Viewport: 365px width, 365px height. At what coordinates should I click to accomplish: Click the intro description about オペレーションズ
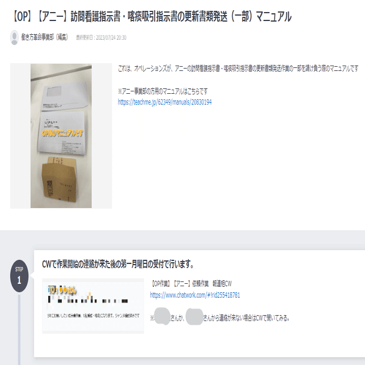tap(238, 69)
